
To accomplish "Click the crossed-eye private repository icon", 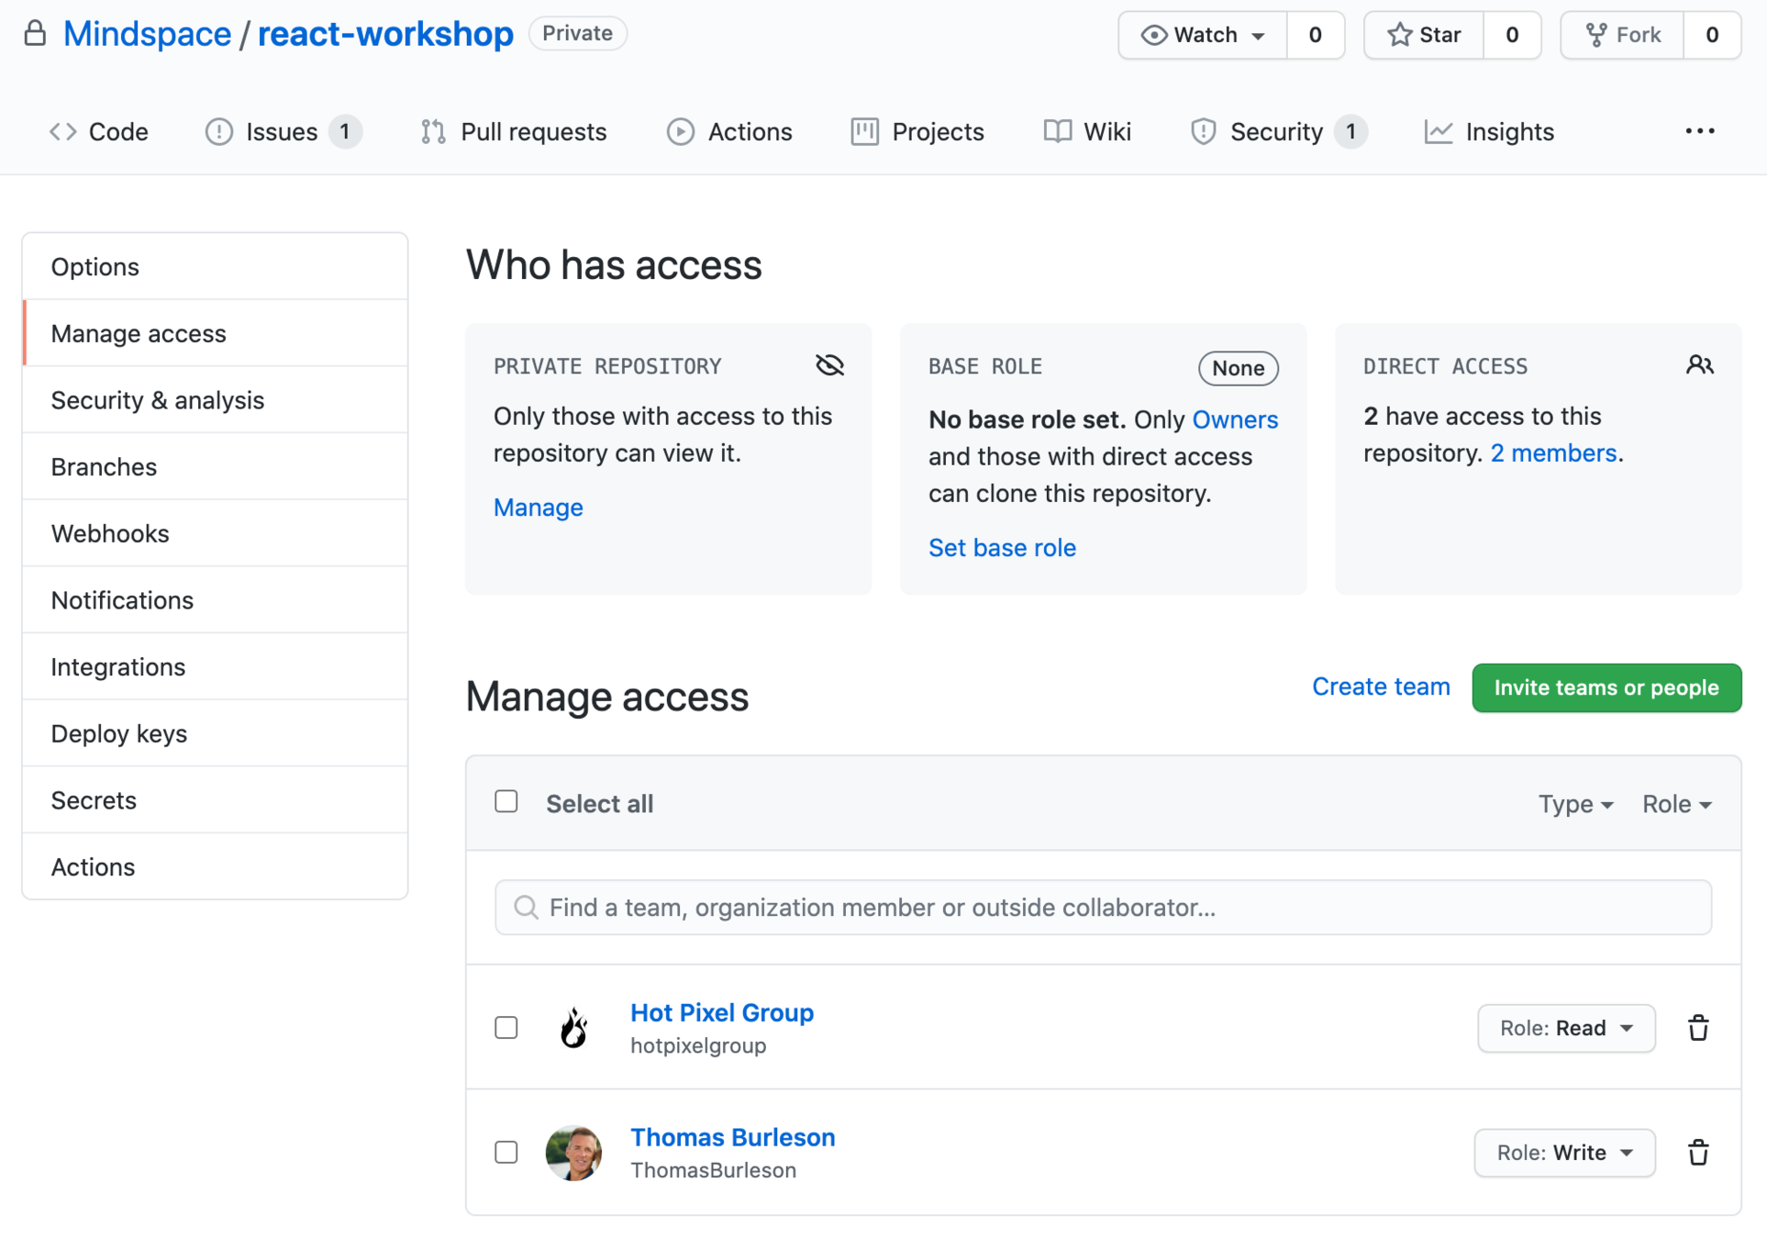I will coord(829,365).
